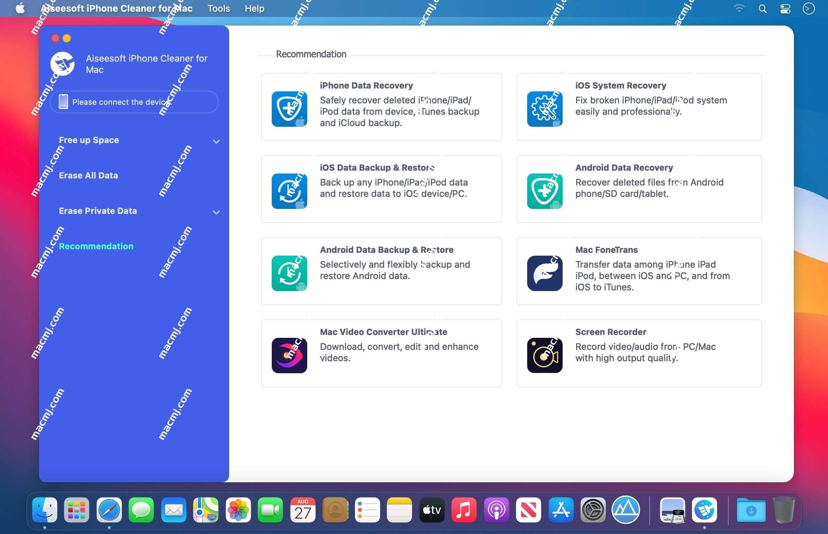Click iOS Data Backup & Restore title
The height and width of the screenshot is (534, 828).
377,167
